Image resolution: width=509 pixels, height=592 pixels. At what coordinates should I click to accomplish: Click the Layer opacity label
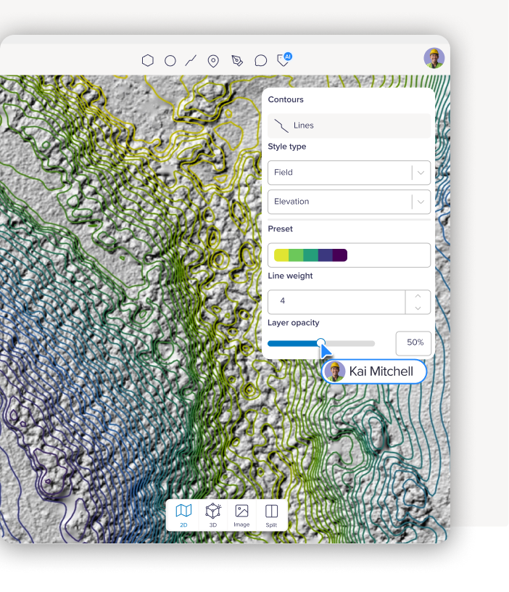(293, 323)
